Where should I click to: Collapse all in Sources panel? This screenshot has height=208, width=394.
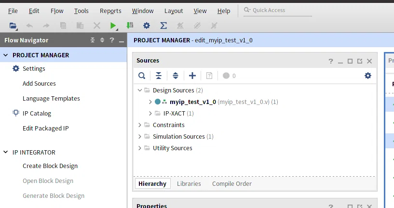coord(159,76)
